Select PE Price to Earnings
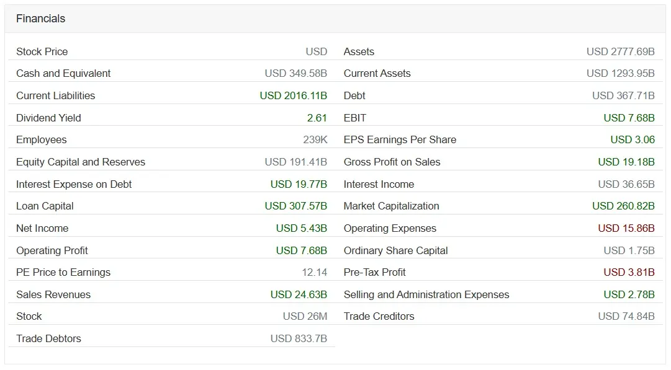 (63, 272)
